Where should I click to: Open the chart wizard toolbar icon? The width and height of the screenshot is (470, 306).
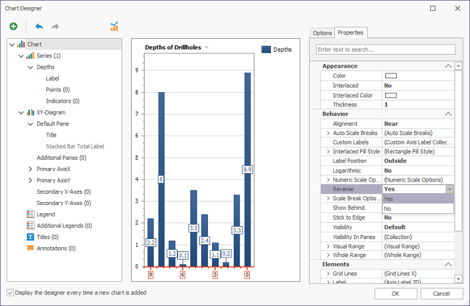coord(114,26)
